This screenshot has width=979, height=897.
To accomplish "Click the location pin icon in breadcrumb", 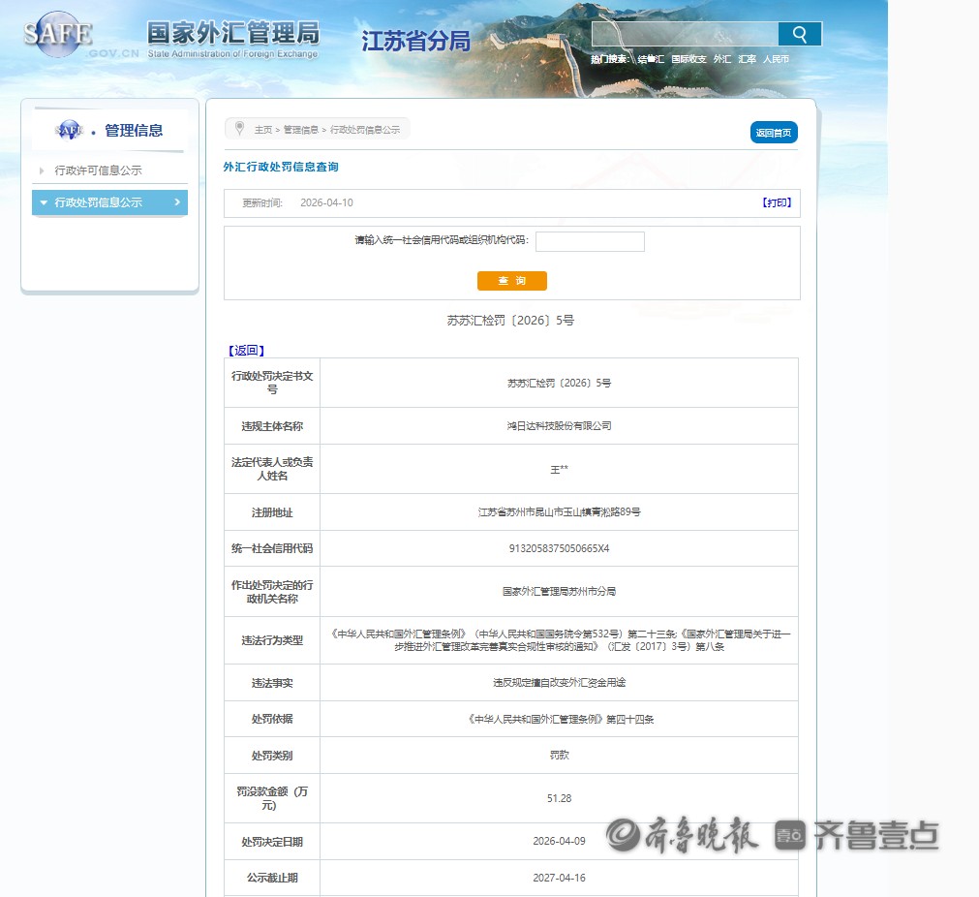I will (239, 128).
